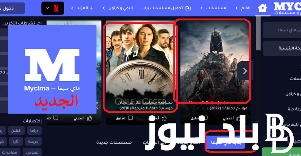The image size is (301, 156).
Task: Click the تحميل مسلسلات folder icon
Action: (188, 8)
